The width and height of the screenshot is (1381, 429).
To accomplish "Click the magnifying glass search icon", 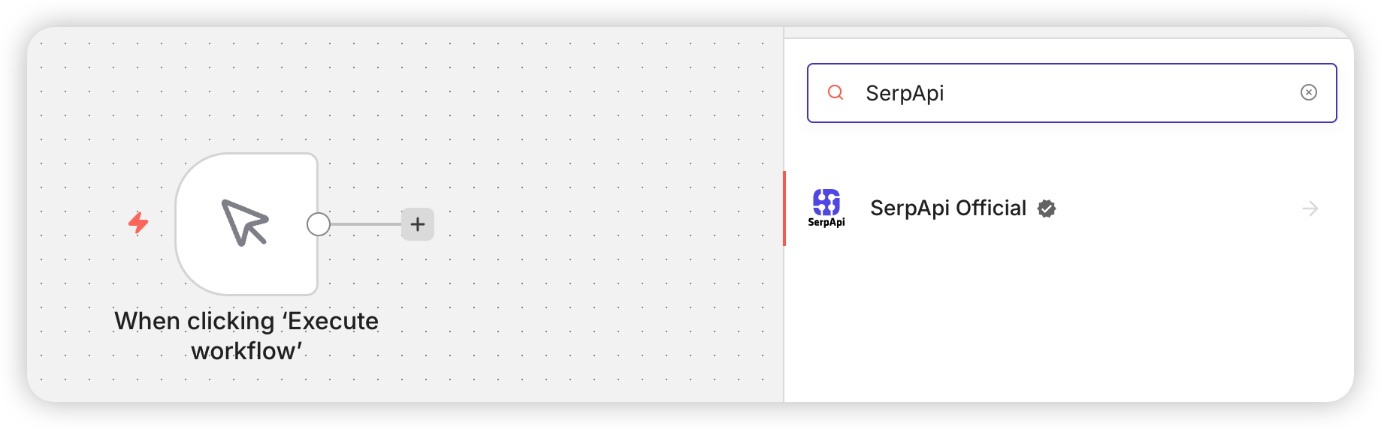I will coord(836,93).
